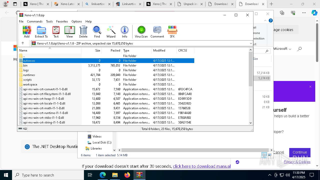Go up one folder level arrow
The height and width of the screenshot is (180, 320).
22,43
